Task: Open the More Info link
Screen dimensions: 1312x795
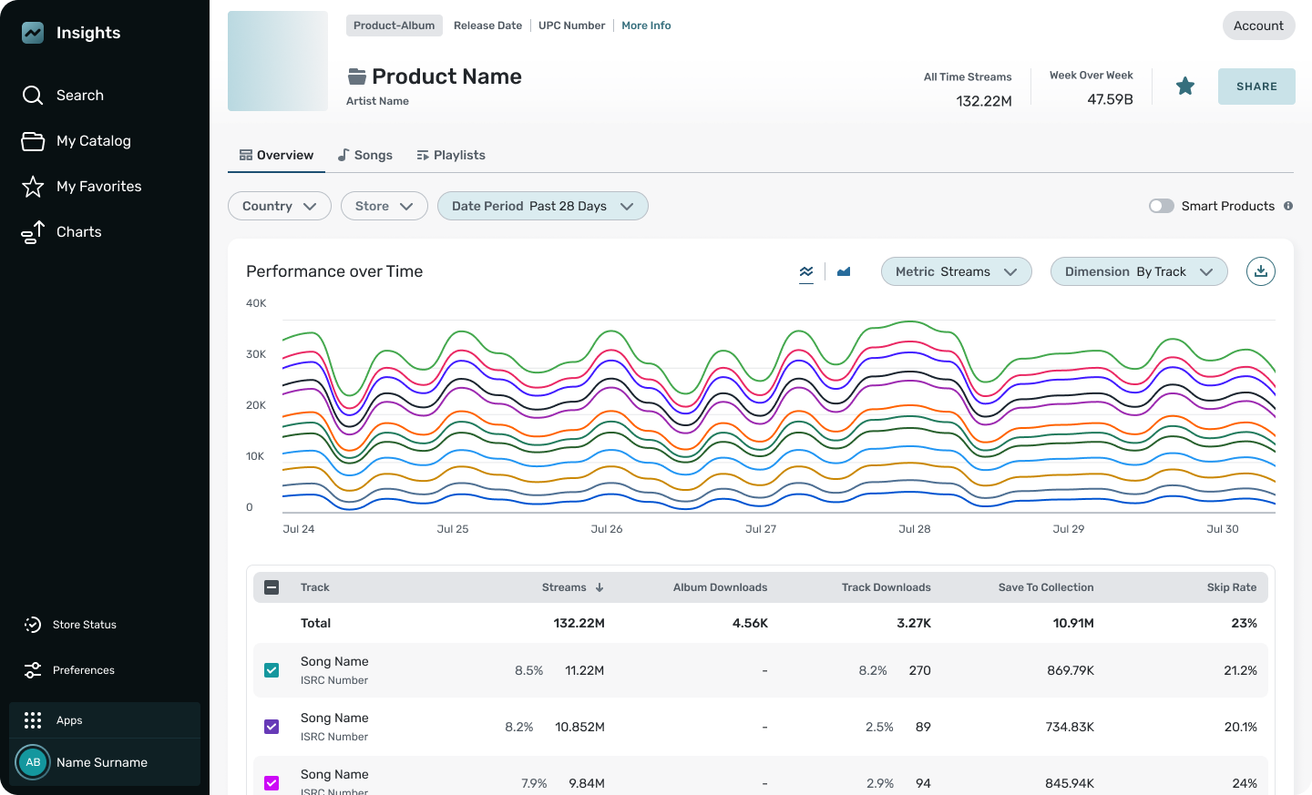Action: click(646, 25)
